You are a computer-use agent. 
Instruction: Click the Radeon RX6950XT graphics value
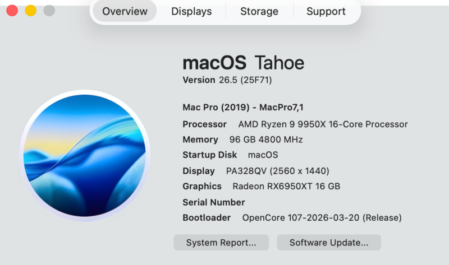tap(286, 187)
